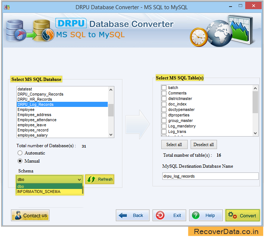265x238 pixels.
Task: Click database list scroll up arrow
Action: 111,90
